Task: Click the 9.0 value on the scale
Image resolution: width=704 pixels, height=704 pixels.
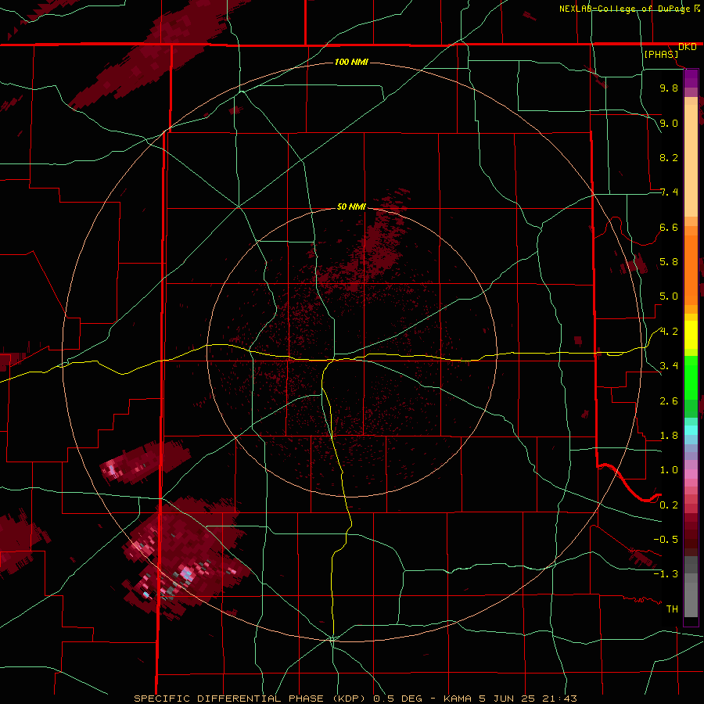Action: click(669, 123)
